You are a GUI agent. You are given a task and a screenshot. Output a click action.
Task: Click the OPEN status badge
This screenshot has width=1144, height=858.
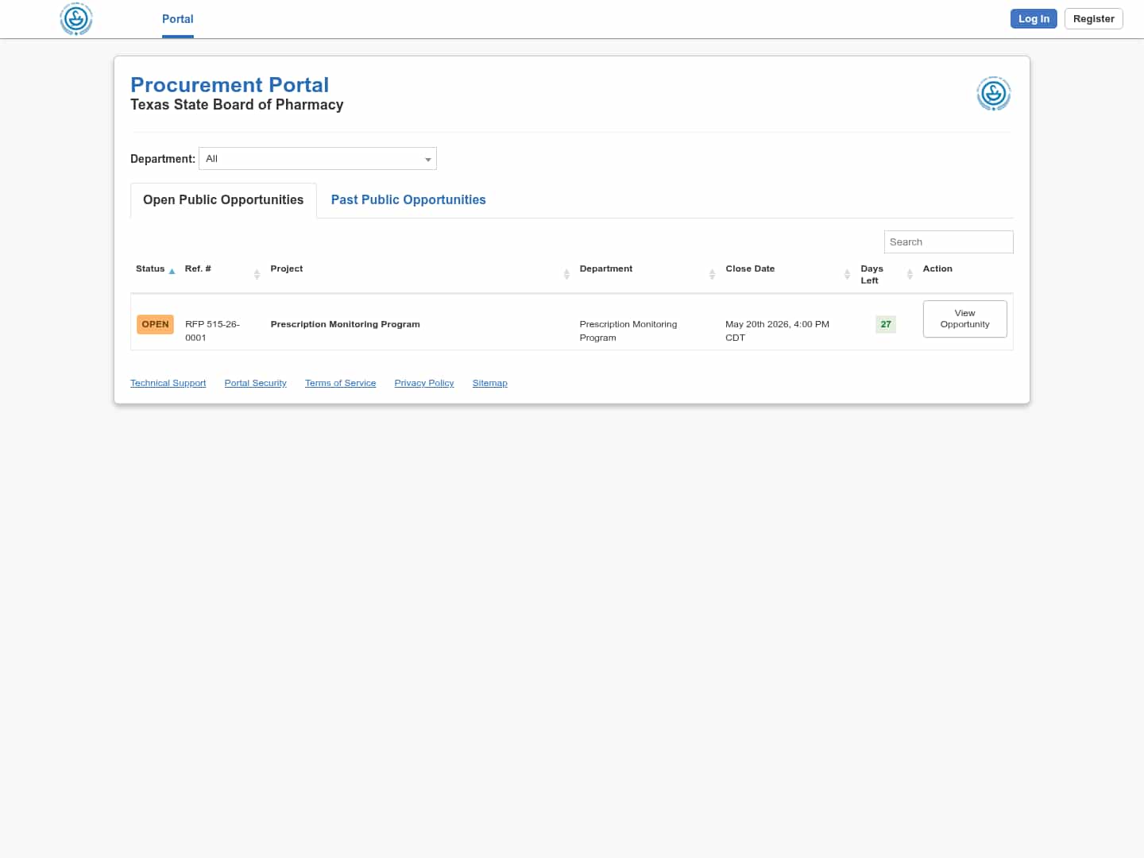[155, 324]
